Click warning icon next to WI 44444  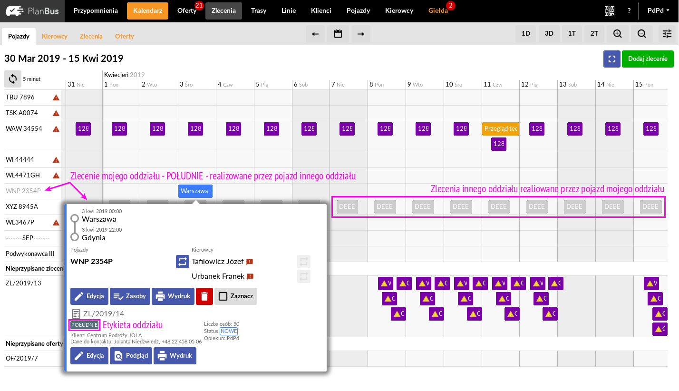pos(56,160)
